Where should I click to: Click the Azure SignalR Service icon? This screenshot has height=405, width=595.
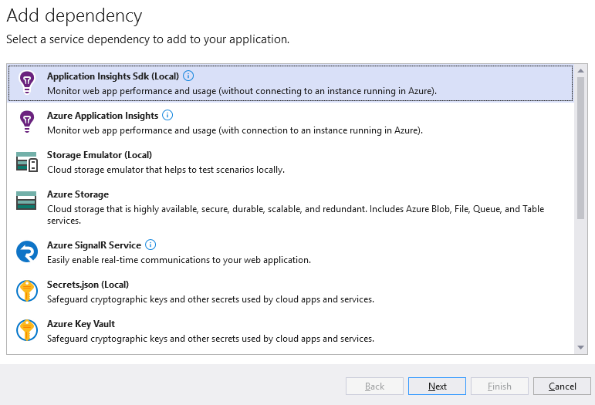pyautogui.click(x=27, y=251)
